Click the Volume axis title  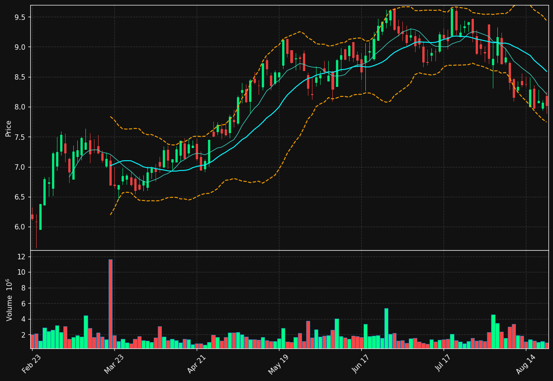coord(9,300)
